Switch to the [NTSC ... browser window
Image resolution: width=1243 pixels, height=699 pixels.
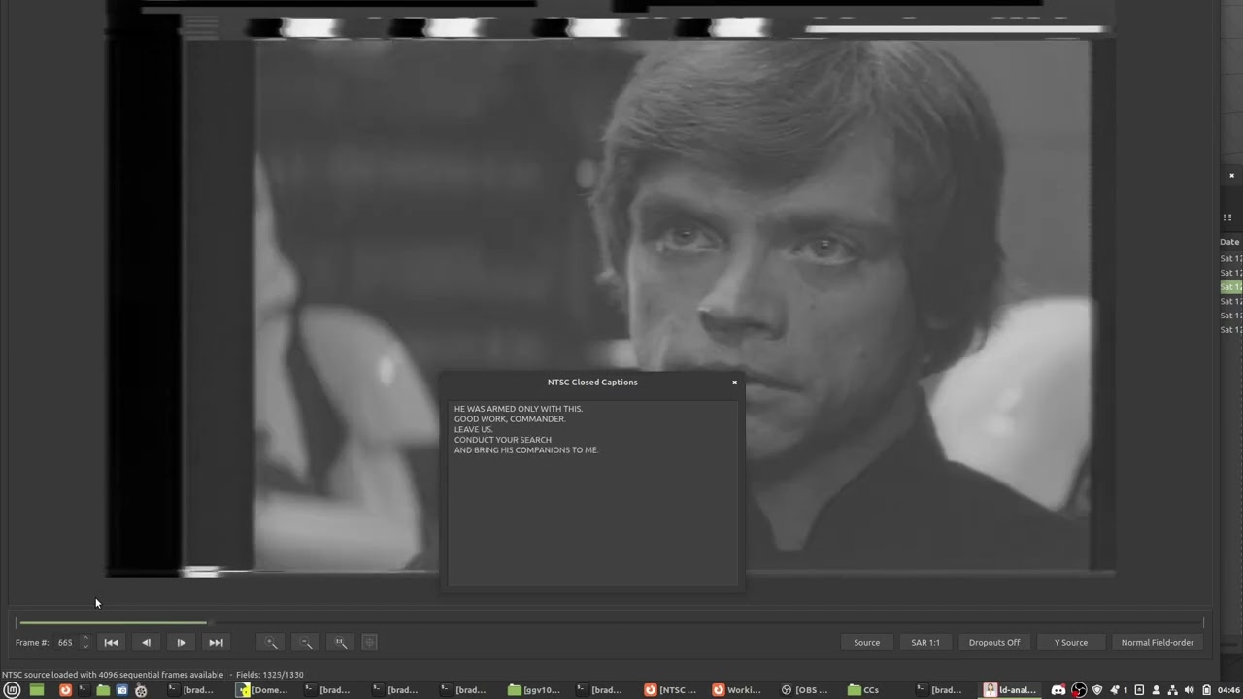(671, 690)
